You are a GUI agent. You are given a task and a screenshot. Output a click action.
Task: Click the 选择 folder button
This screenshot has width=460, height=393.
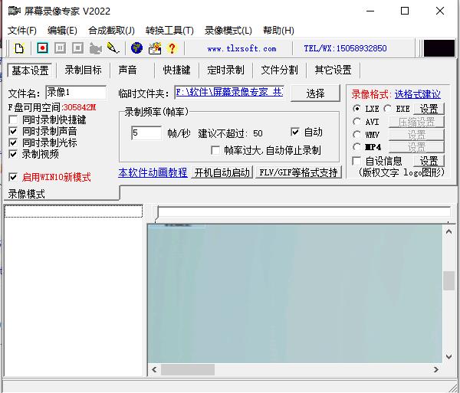(315, 93)
